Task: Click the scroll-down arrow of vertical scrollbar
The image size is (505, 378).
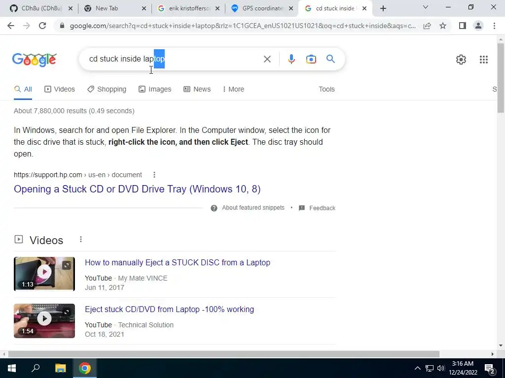Action: tap(501, 346)
